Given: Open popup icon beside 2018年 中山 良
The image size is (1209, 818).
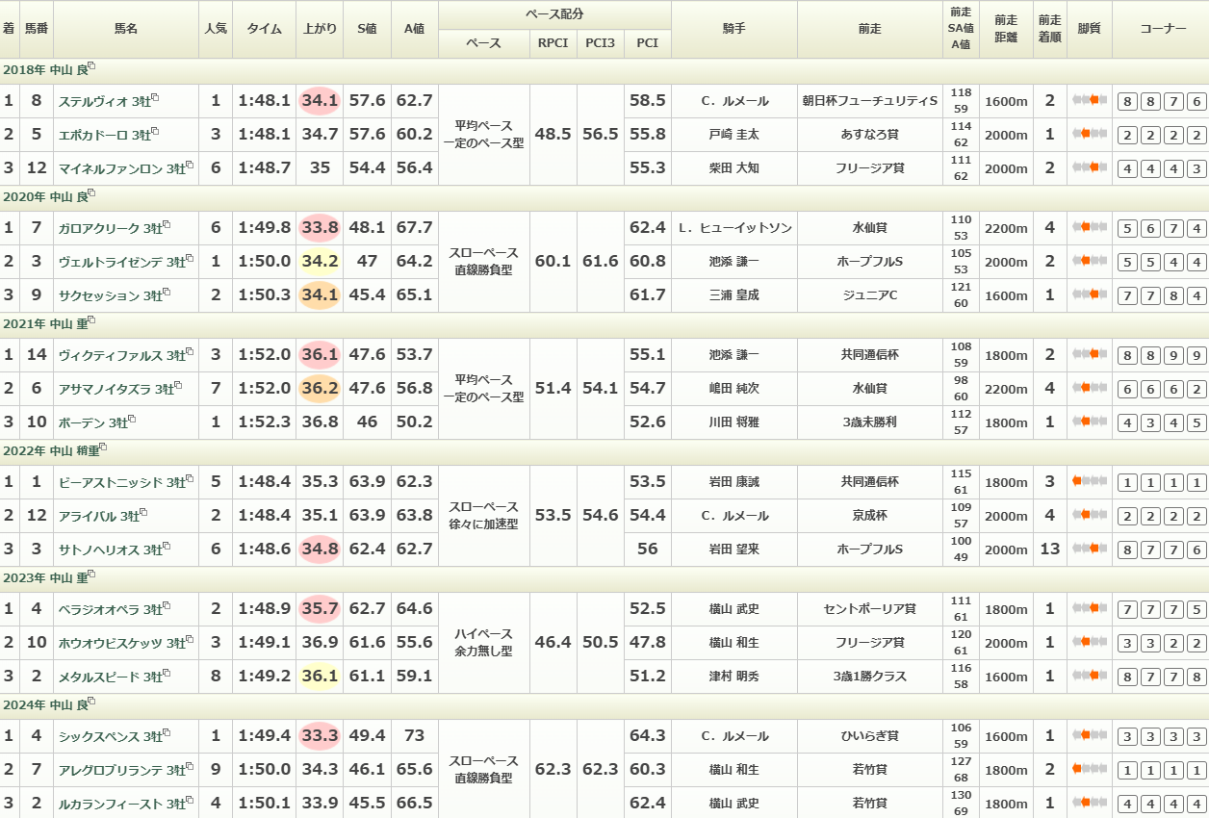Looking at the screenshot, I should [92, 67].
